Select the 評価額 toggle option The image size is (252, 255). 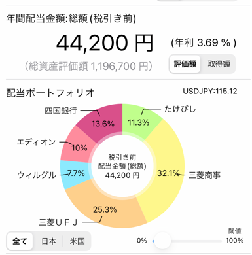(x=185, y=64)
